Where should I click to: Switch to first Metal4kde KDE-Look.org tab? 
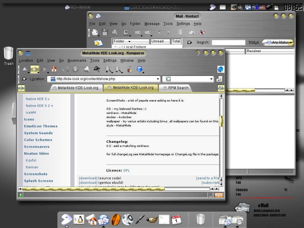(76, 88)
